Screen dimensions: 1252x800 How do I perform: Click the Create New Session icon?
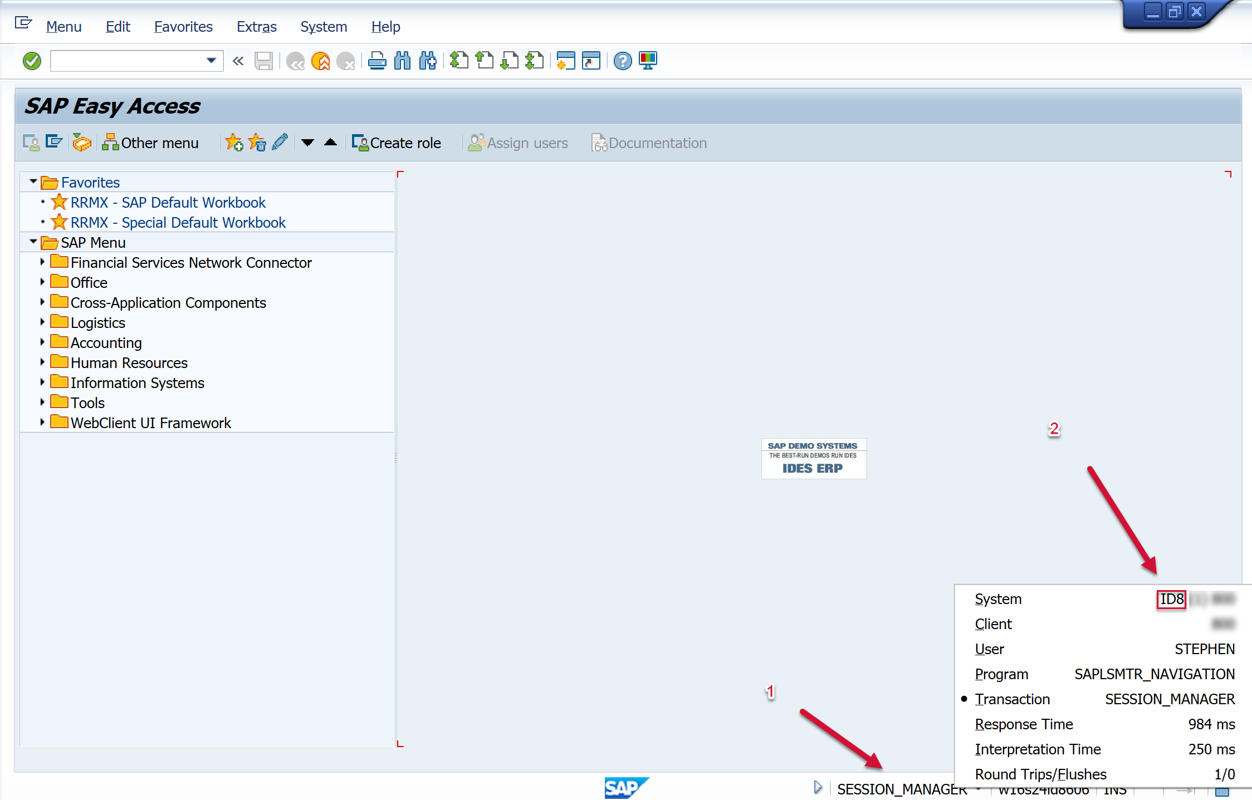(x=565, y=61)
